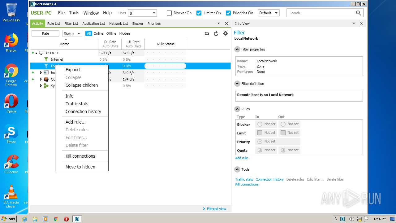Open CCleaner desktop shortcut
Screen dimensions: 396x223
(x=11, y=164)
